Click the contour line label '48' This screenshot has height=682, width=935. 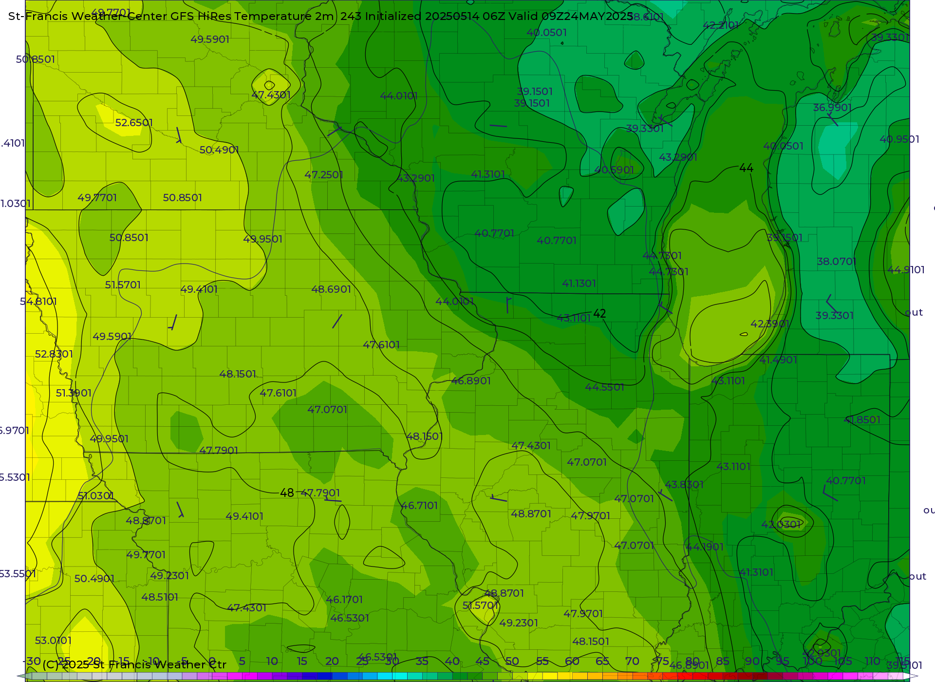pyautogui.click(x=287, y=493)
